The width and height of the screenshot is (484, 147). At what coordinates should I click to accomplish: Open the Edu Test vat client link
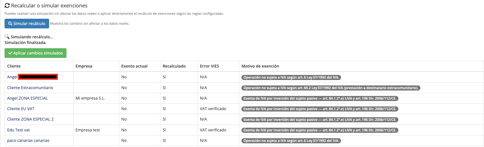[19, 130]
